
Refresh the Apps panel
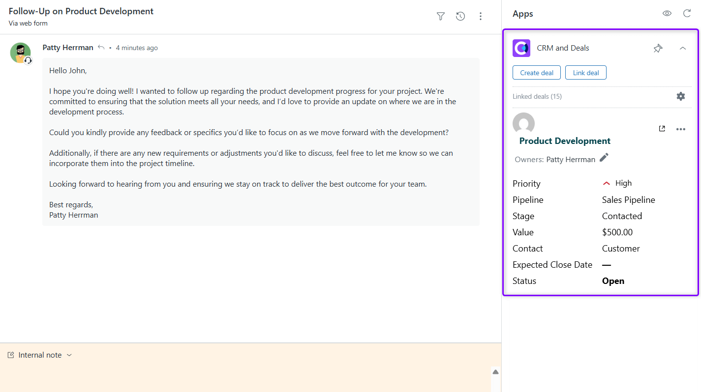(x=687, y=13)
